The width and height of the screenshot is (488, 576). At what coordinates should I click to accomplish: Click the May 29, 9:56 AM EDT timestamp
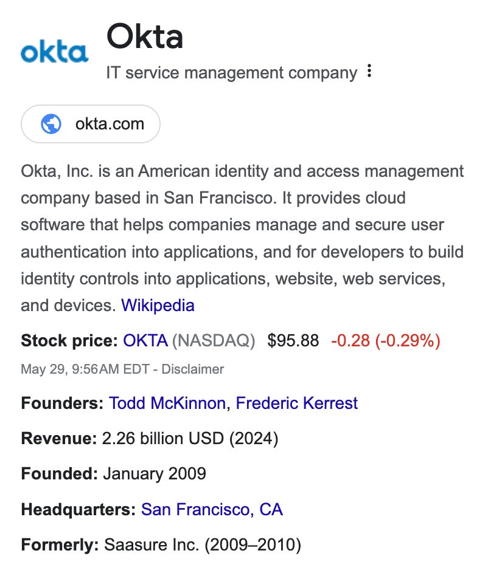(87, 369)
